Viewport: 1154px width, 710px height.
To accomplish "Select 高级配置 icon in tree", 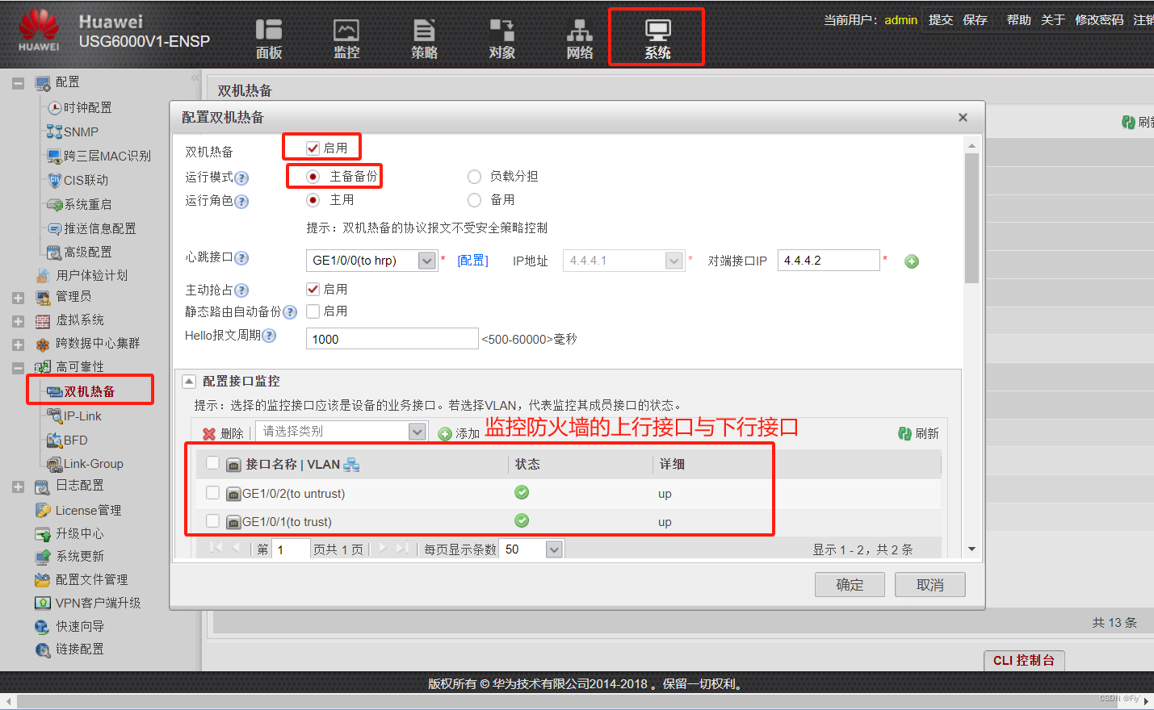I will pos(55,253).
